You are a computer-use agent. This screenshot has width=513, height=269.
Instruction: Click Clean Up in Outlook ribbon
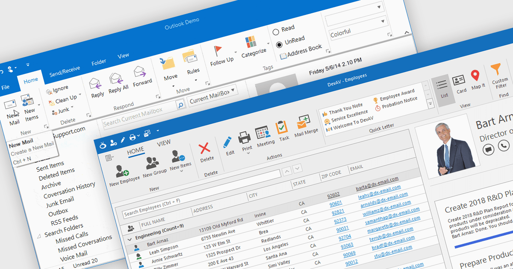pos(65,99)
